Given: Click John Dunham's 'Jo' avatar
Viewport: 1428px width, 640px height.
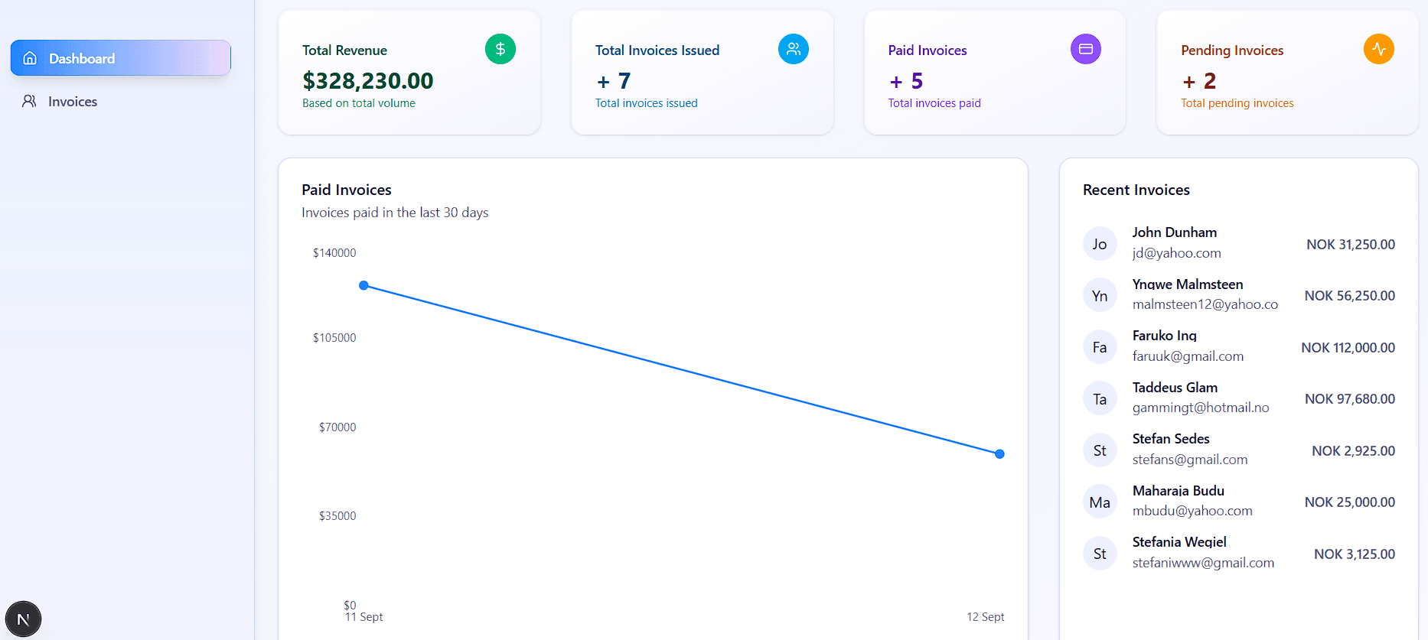Looking at the screenshot, I should 1100,244.
